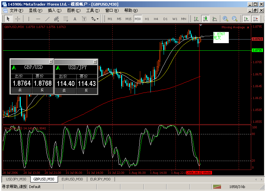Switch to EURUSD,M30 chart tab
The height and width of the screenshot is (191, 266).
(72, 179)
